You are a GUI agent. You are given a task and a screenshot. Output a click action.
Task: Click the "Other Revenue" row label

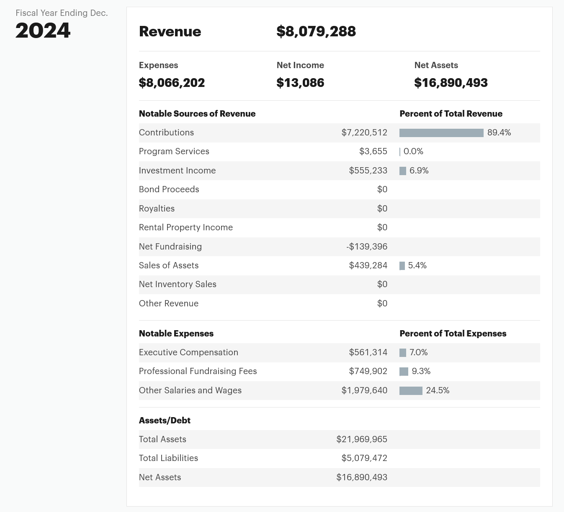(x=169, y=303)
